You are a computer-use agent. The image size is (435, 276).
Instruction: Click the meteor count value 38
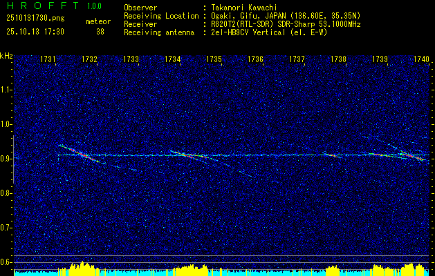(x=100, y=32)
